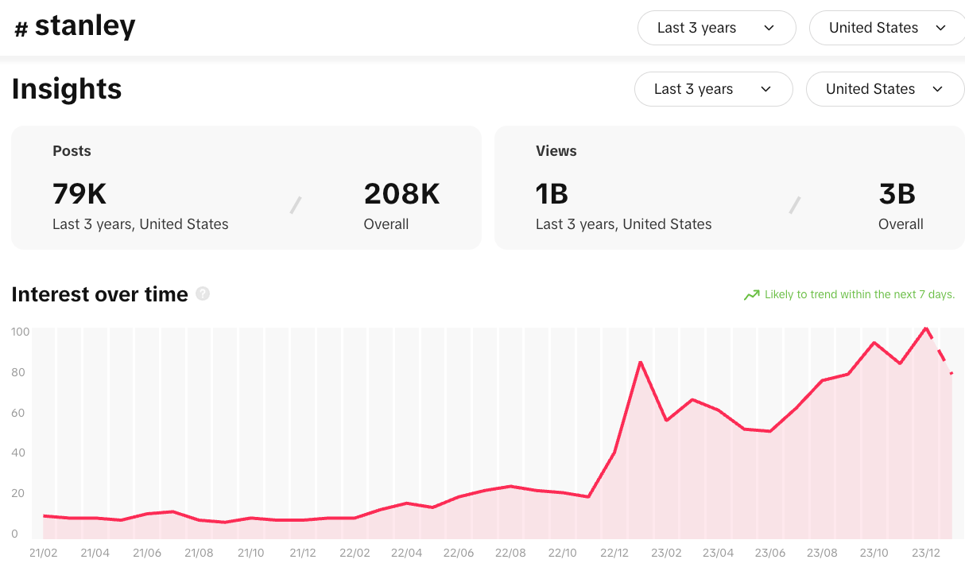This screenshot has width=965, height=575.
Task: Click 'Likely to trend within the next 7 days' text
Action: [859, 294]
